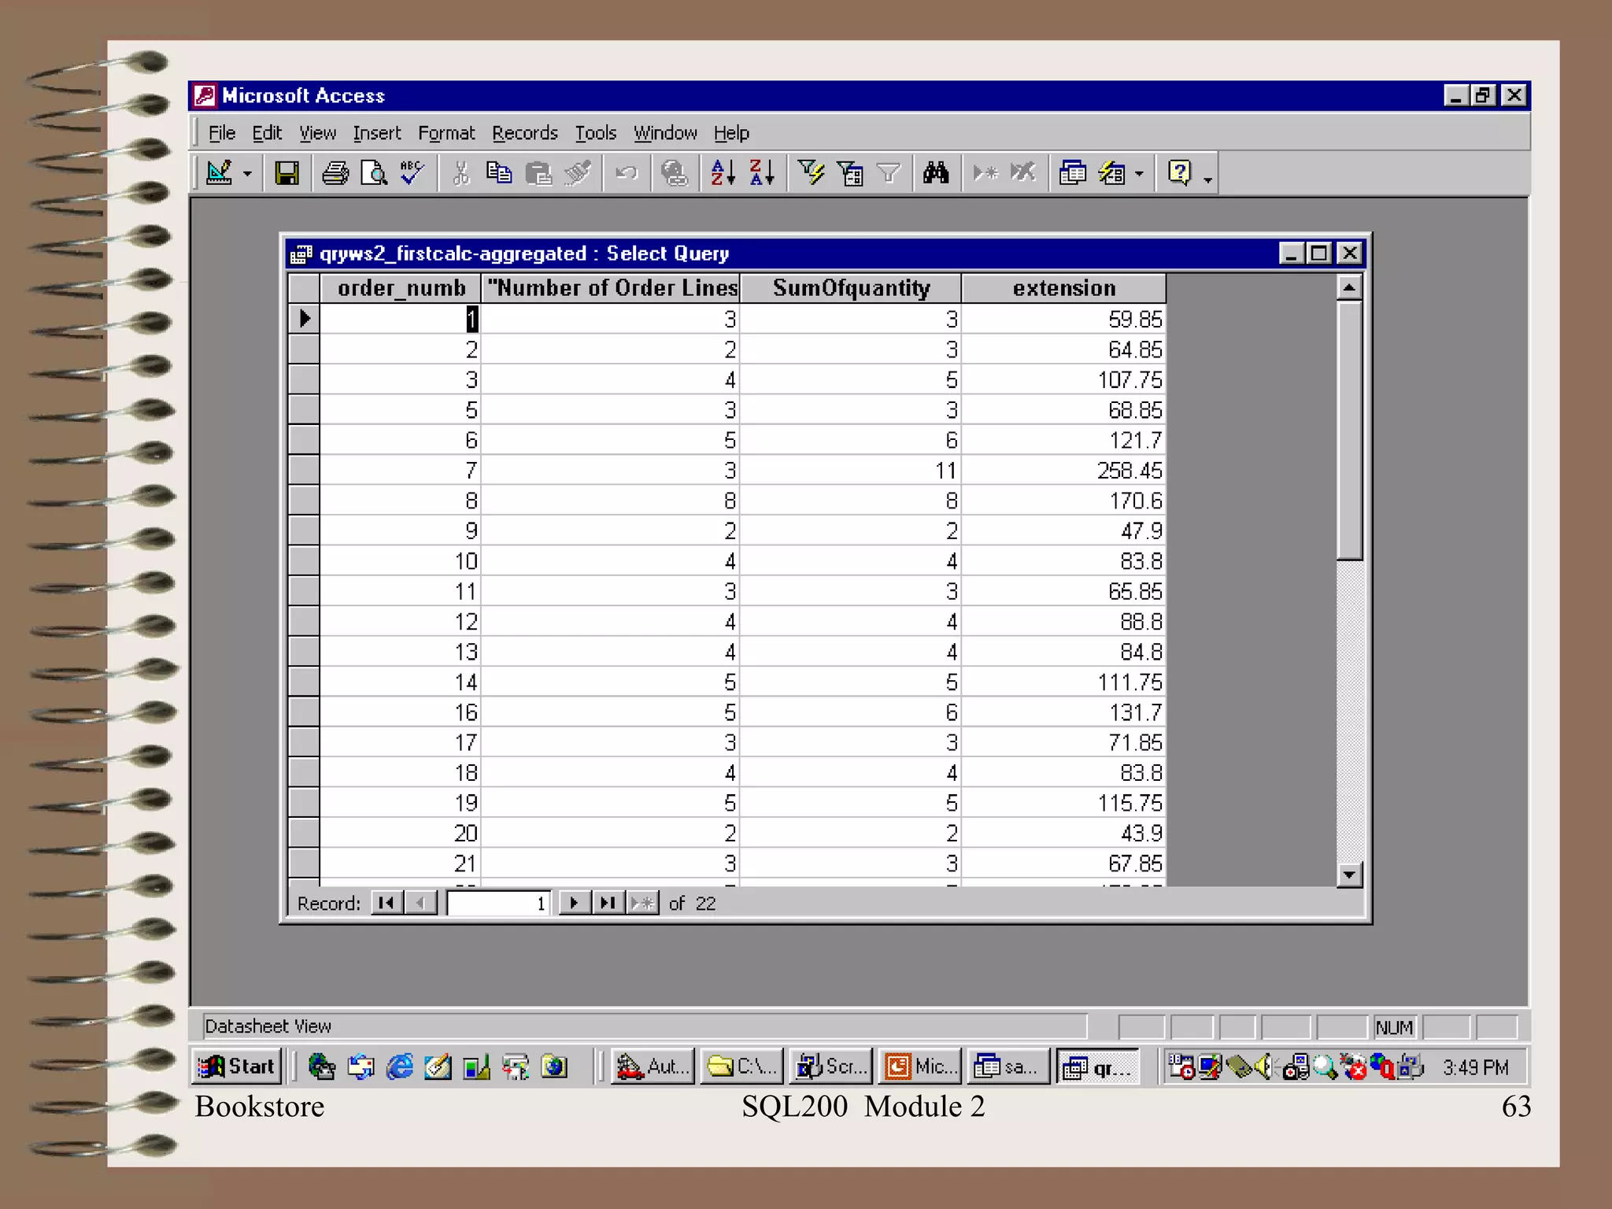Click the record number input field
Screen dimensions: 1612x1209
click(x=497, y=903)
